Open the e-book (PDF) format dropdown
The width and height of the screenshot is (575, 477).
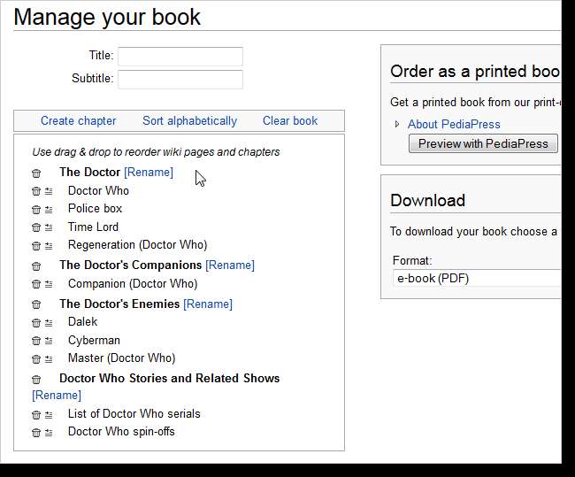point(478,278)
